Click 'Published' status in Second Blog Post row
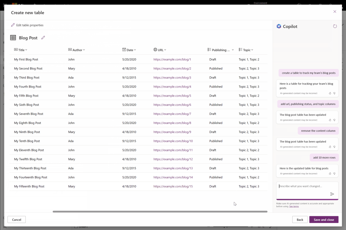The image size is (346, 230). coord(216,68)
